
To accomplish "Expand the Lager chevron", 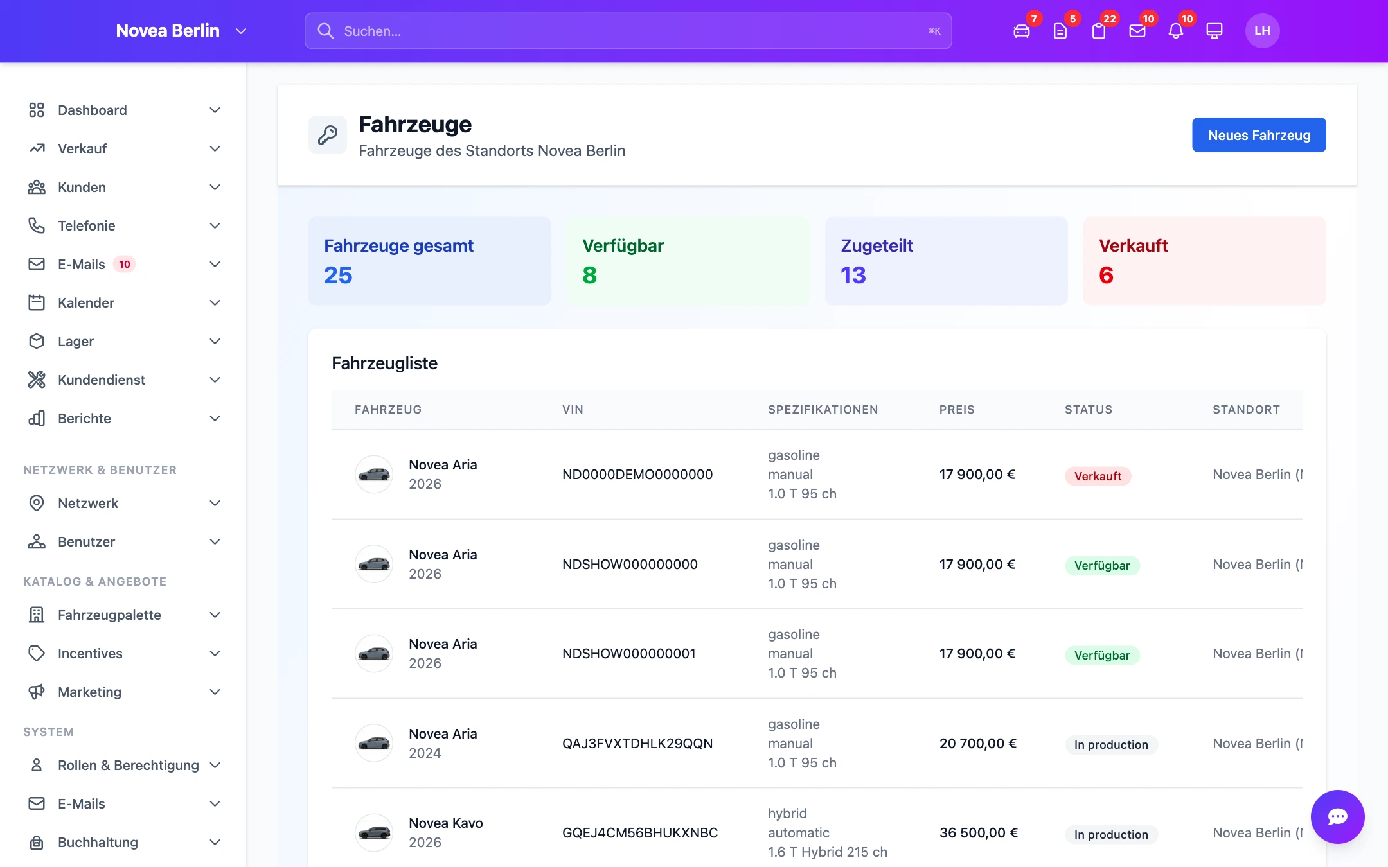I will coord(215,341).
